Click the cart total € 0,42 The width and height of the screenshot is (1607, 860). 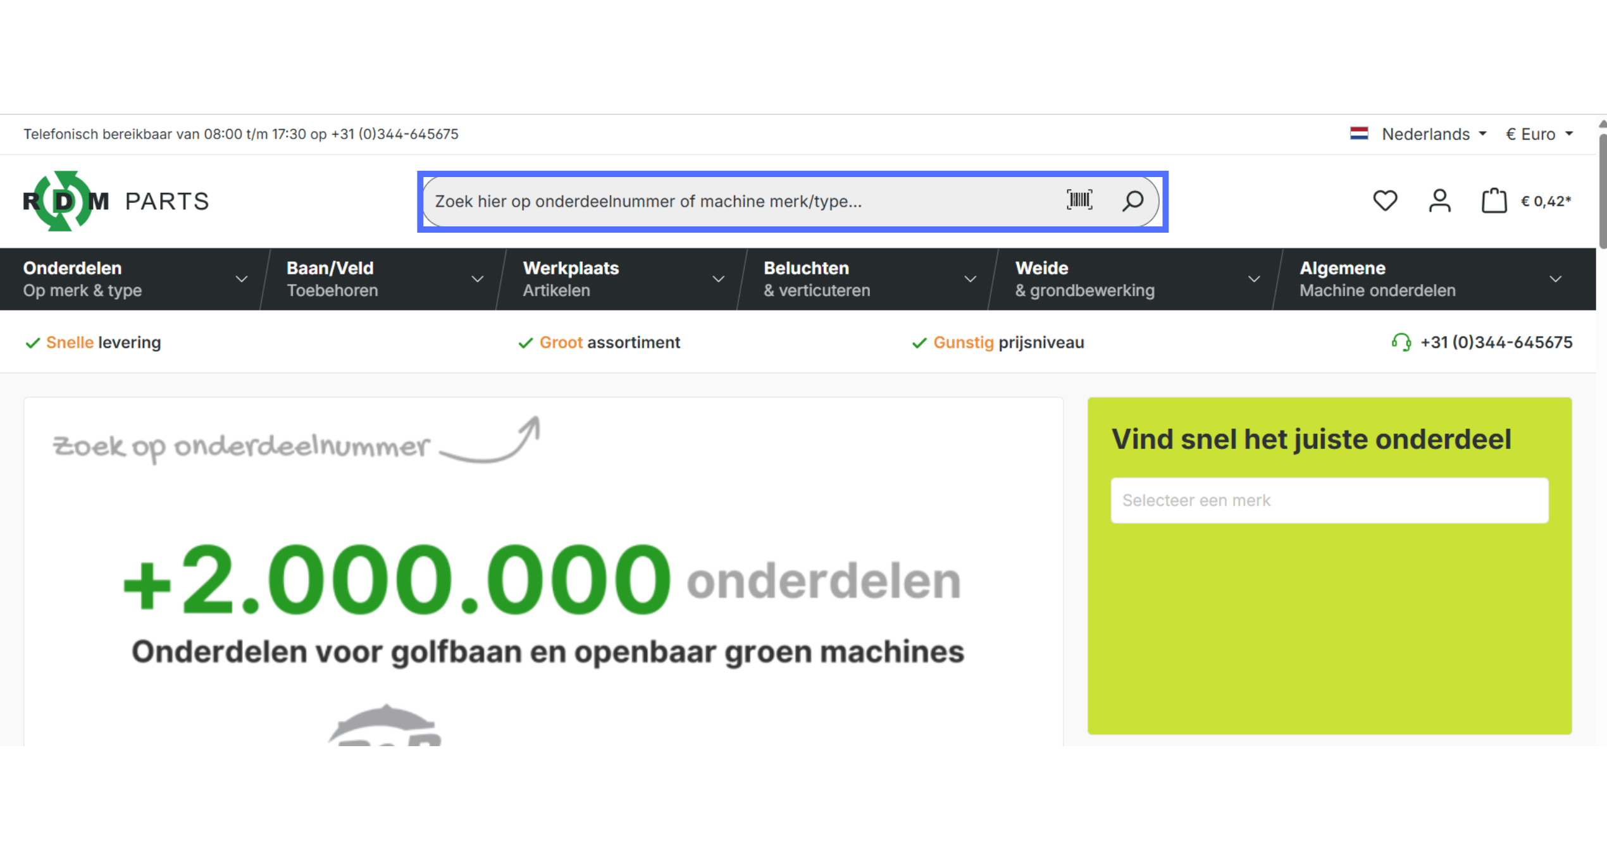click(x=1545, y=201)
